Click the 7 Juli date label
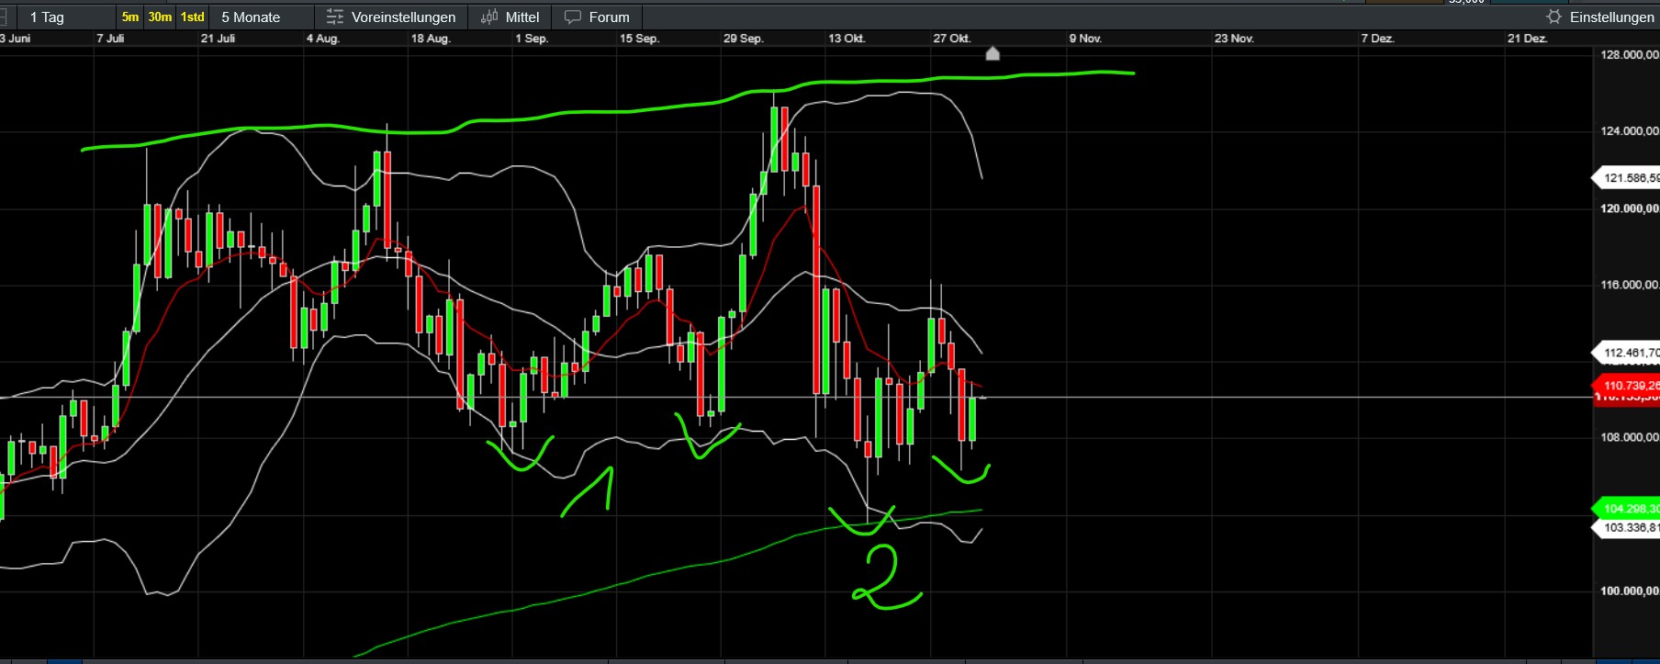The width and height of the screenshot is (1660, 664). point(110,39)
